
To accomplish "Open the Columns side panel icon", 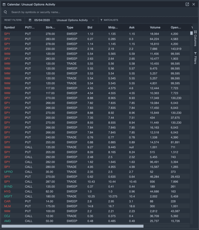I will (195, 32).
